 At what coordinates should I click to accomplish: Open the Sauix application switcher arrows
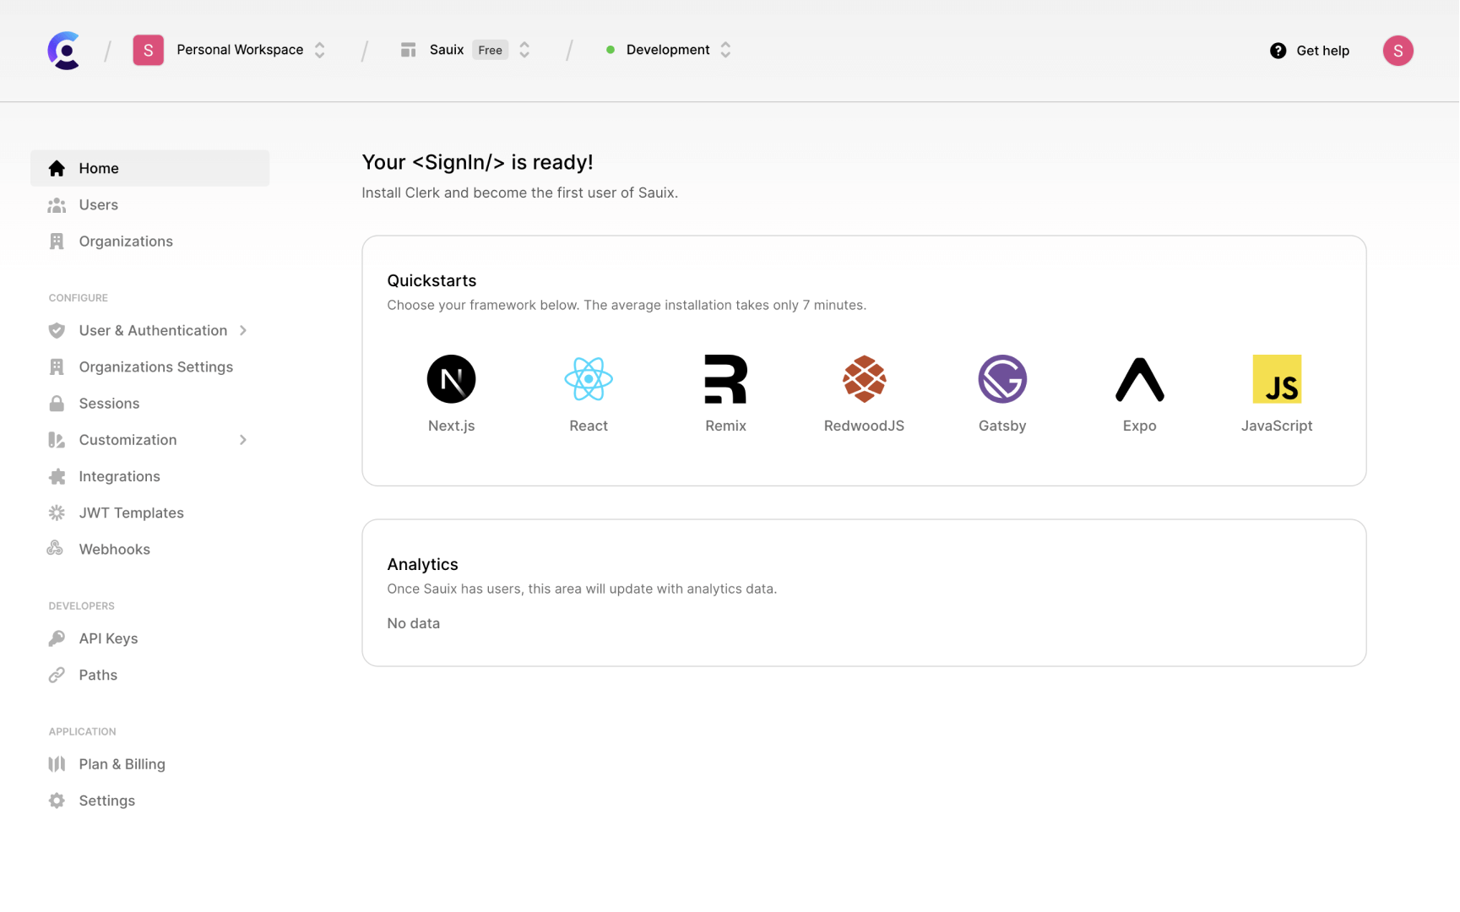524,50
